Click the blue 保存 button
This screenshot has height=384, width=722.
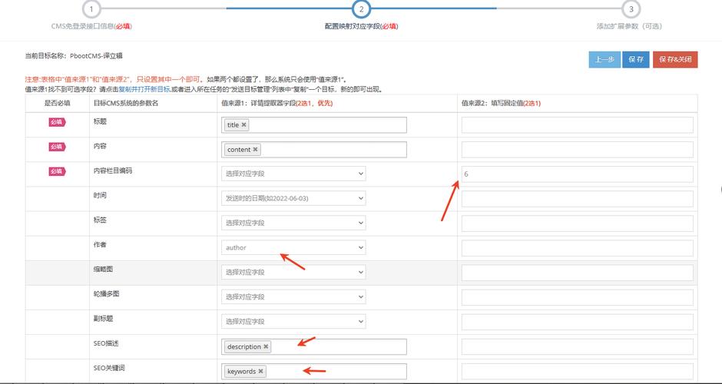pyautogui.click(x=636, y=59)
